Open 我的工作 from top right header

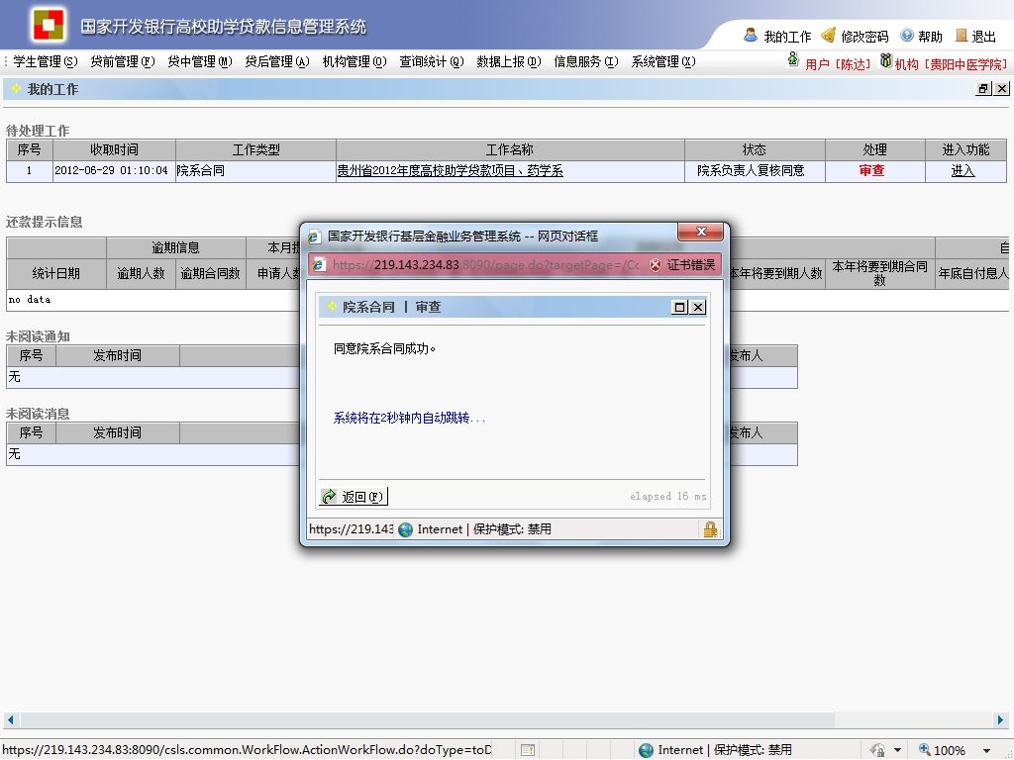point(777,37)
